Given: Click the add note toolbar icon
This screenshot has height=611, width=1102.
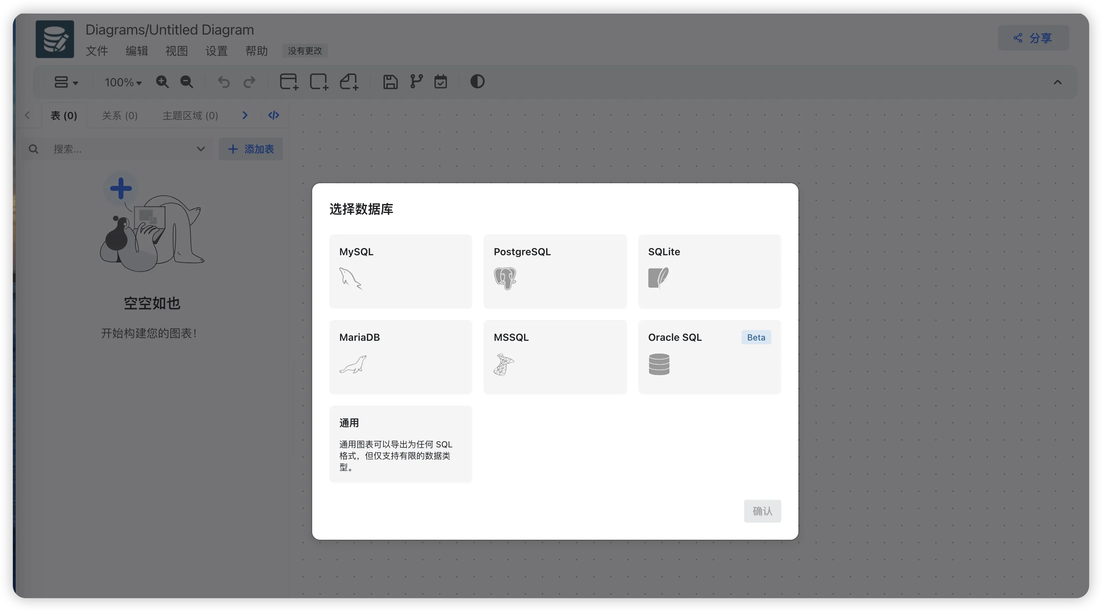Looking at the screenshot, I should (x=349, y=82).
